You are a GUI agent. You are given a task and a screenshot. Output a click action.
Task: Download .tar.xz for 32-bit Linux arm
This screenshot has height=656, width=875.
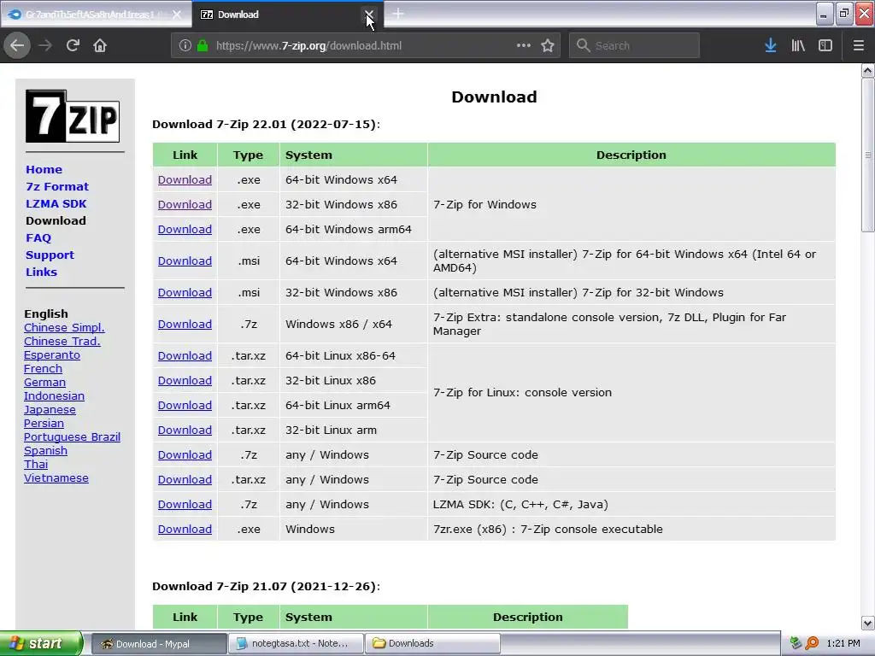185,430
